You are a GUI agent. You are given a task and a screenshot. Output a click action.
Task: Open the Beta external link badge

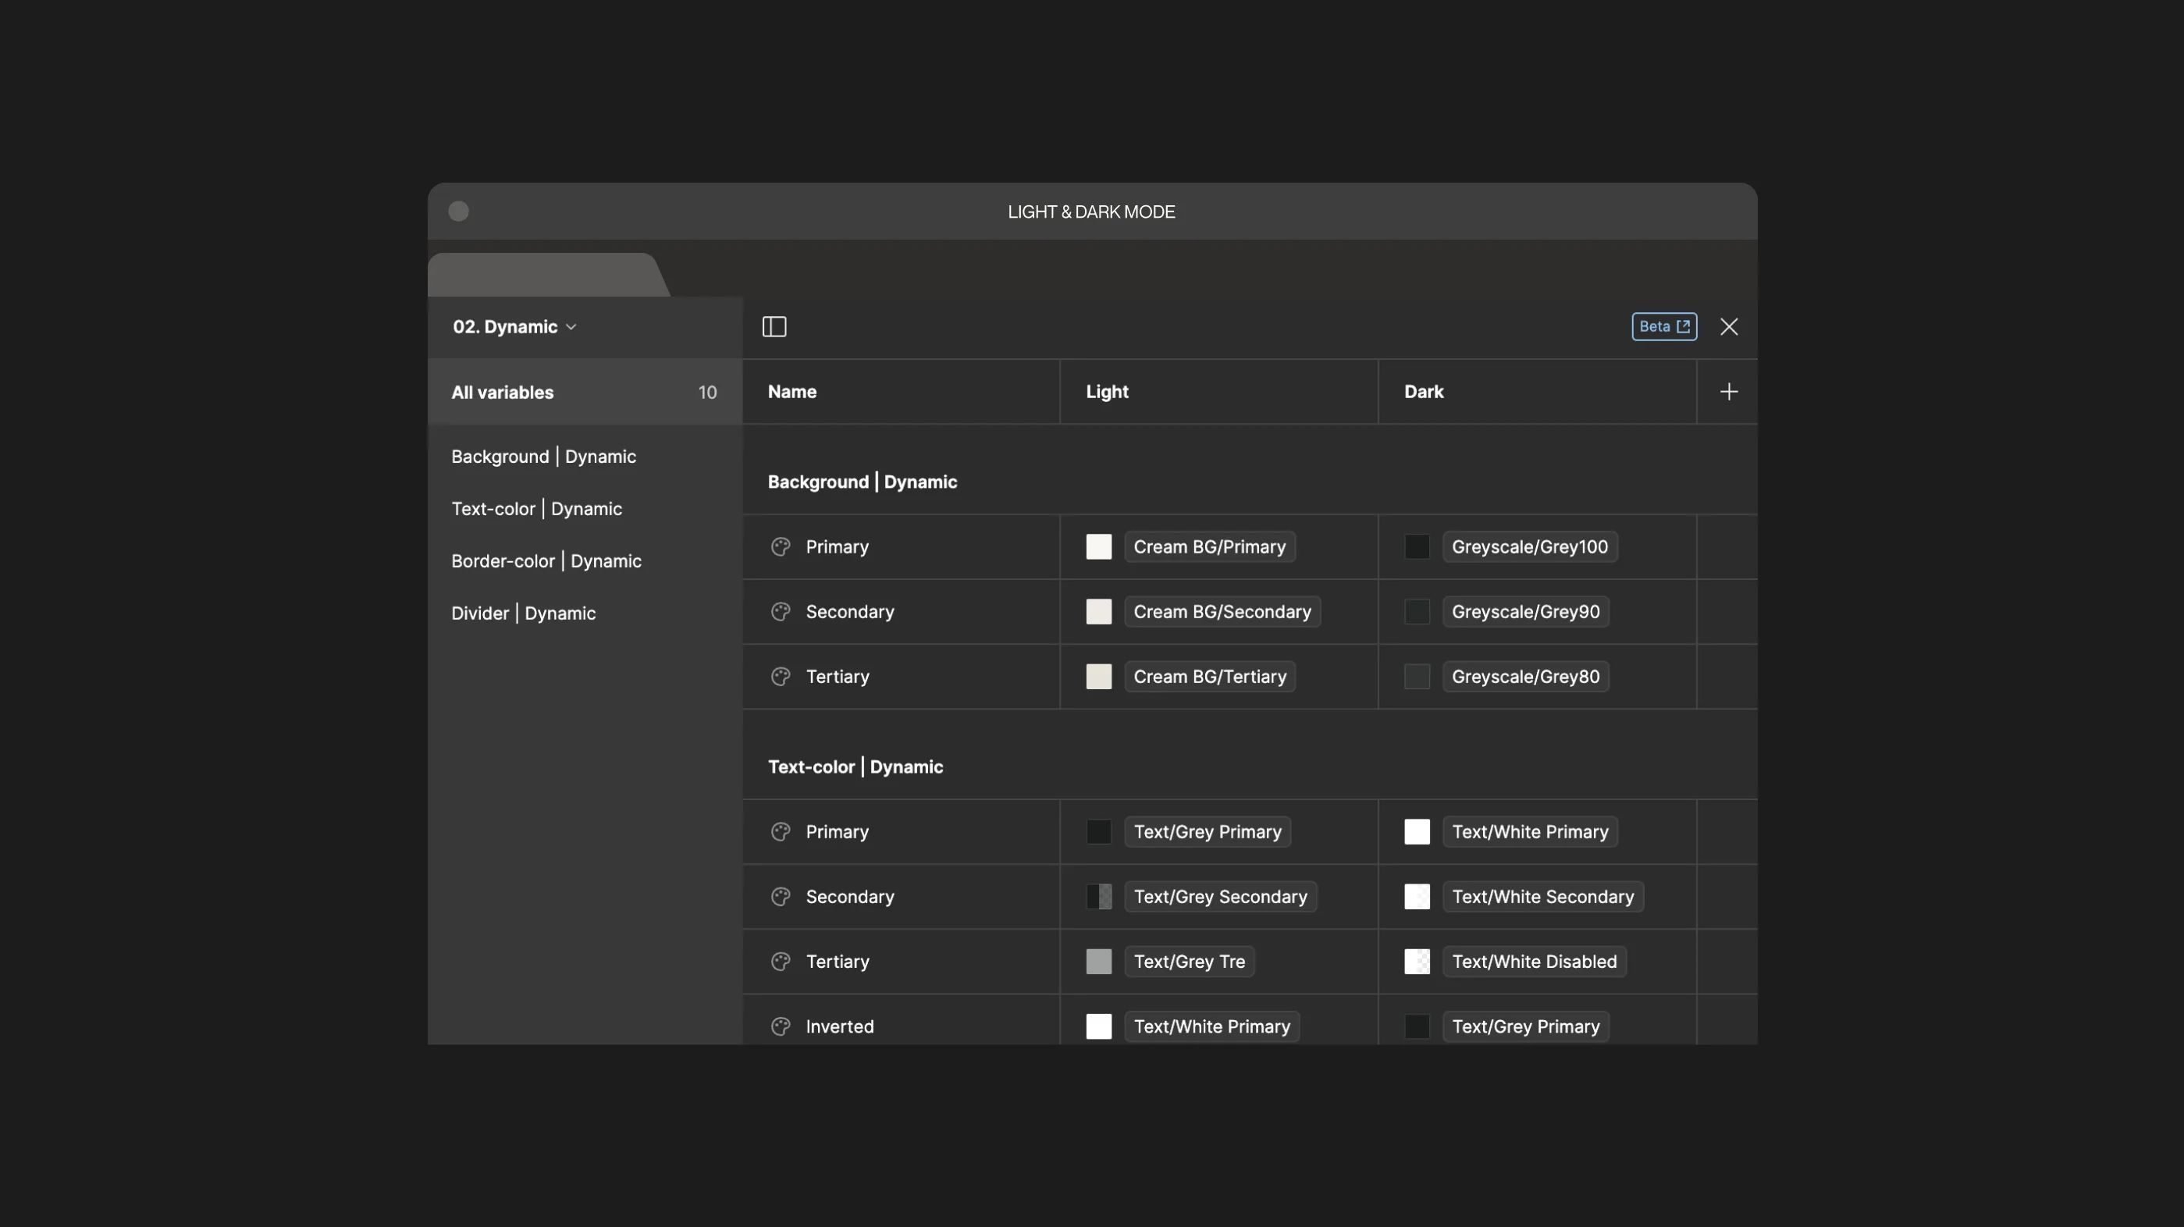click(x=1664, y=326)
